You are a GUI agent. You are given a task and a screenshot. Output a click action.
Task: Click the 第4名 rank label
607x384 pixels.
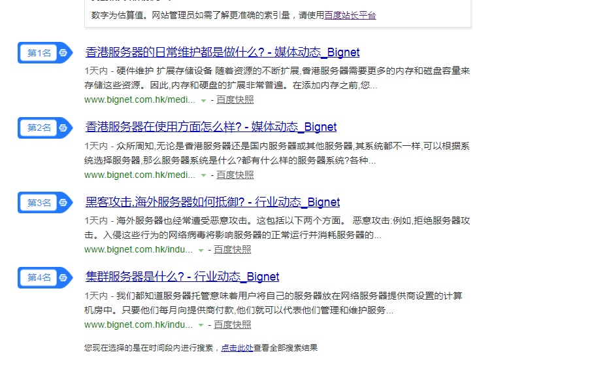[39, 278]
